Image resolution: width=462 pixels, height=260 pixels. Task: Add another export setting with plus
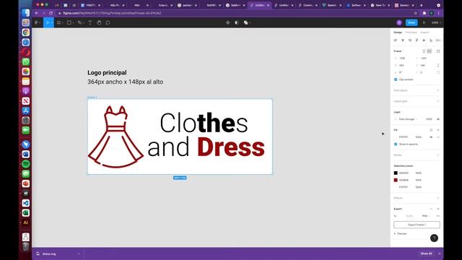pyautogui.click(x=438, y=209)
